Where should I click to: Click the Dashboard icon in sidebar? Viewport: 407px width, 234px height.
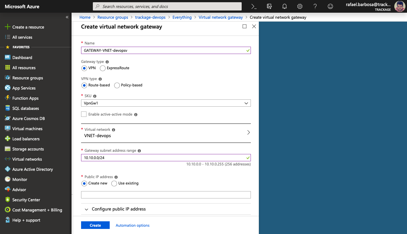click(8, 57)
